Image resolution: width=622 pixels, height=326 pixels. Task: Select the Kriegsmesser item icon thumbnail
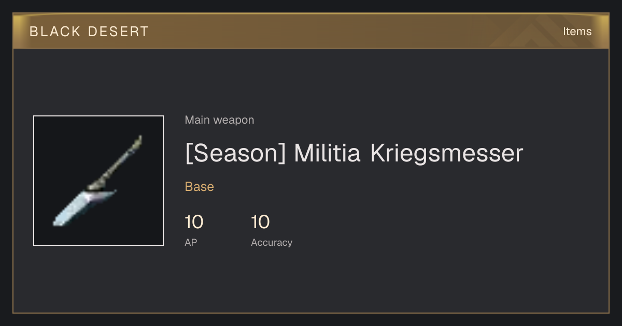98,181
